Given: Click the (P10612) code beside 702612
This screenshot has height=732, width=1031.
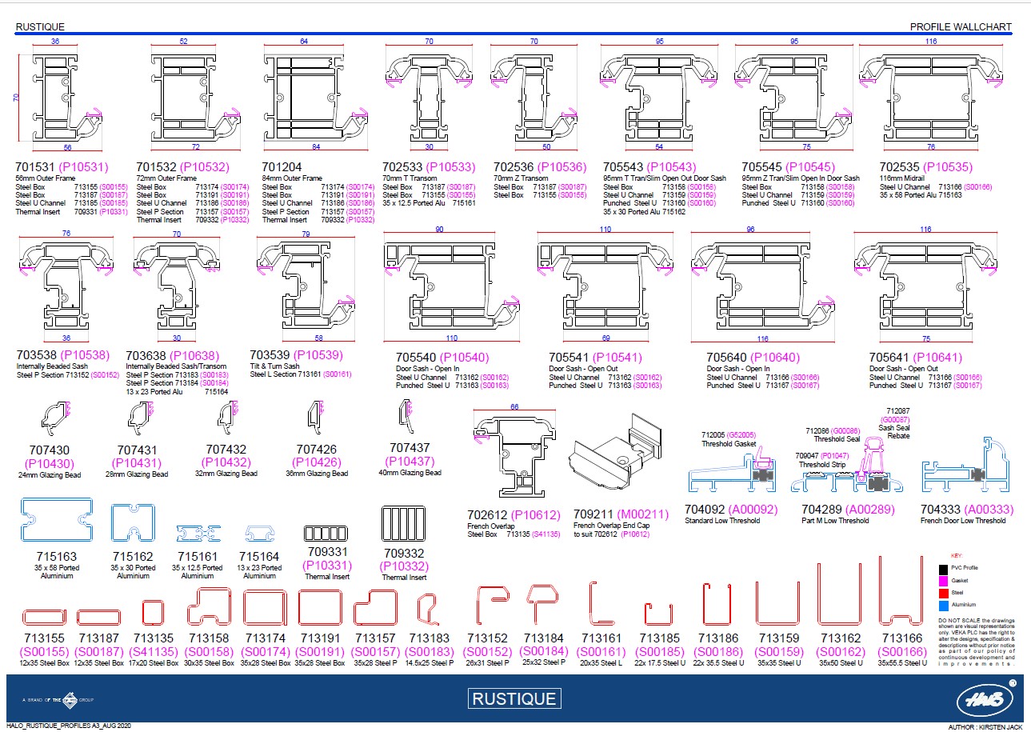Looking at the screenshot, I should (537, 515).
